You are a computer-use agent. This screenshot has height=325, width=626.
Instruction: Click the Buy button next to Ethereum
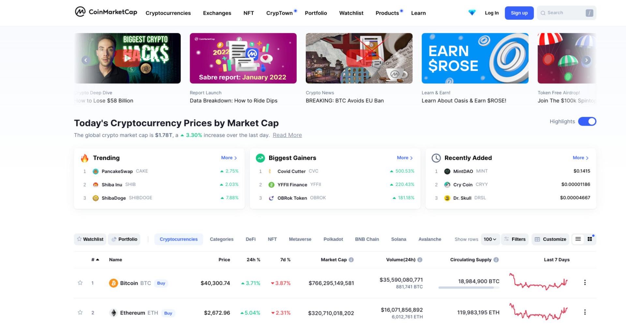click(168, 313)
